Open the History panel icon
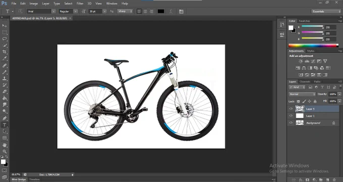343x182 pixels. click(282, 25)
